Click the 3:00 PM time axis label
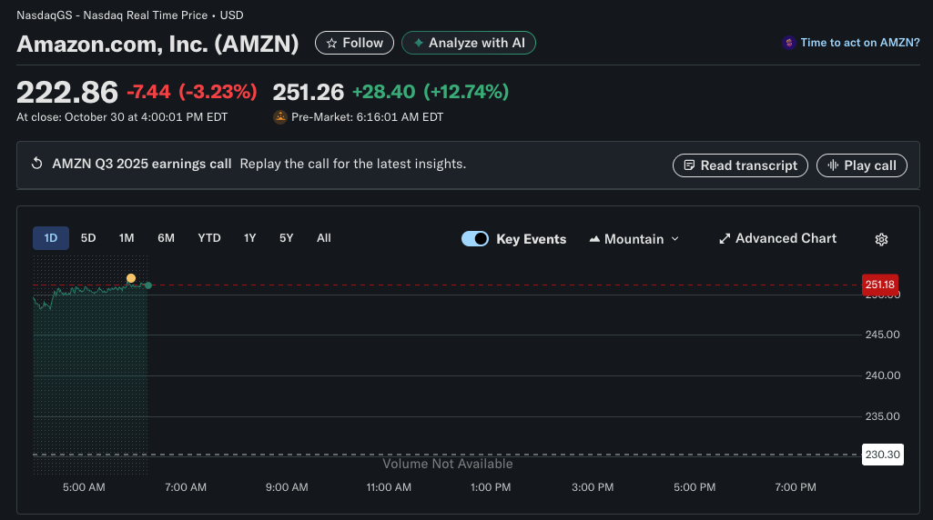 pos(593,487)
